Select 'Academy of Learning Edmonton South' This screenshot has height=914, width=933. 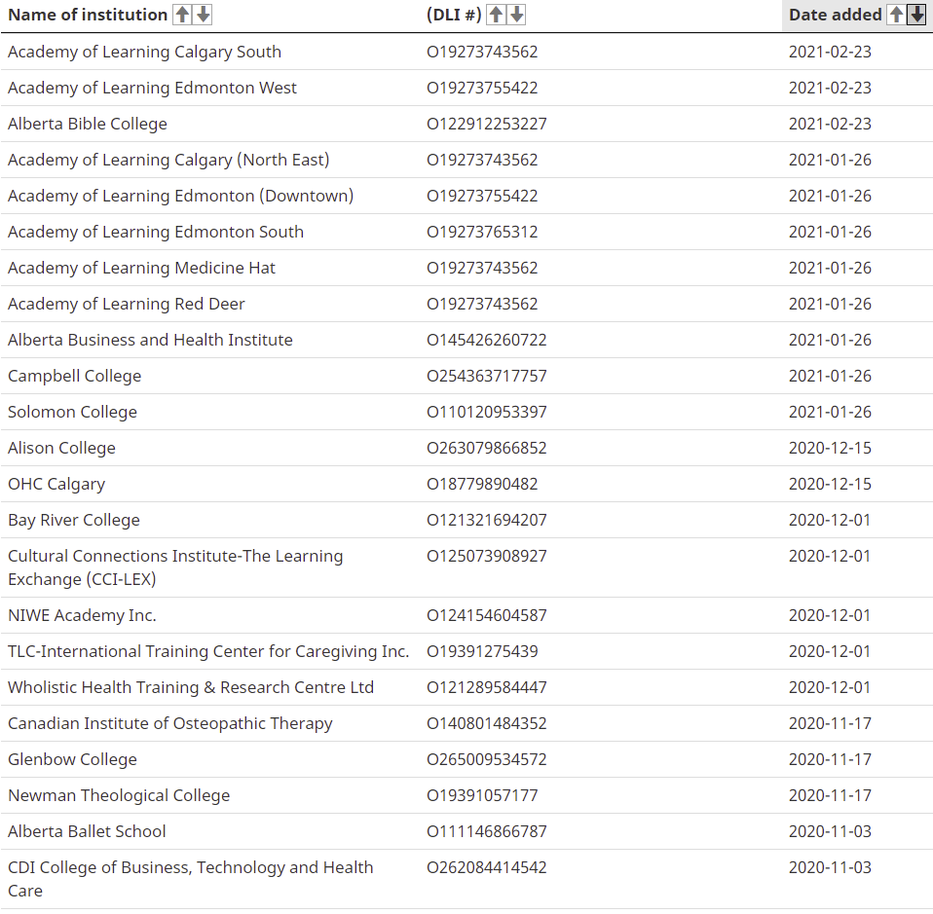tap(155, 232)
